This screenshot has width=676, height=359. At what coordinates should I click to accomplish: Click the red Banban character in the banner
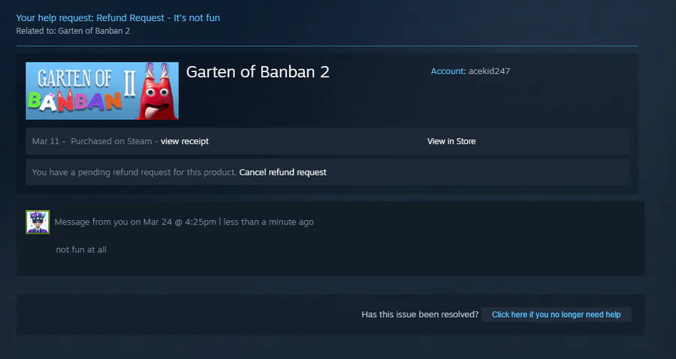(x=157, y=92)
